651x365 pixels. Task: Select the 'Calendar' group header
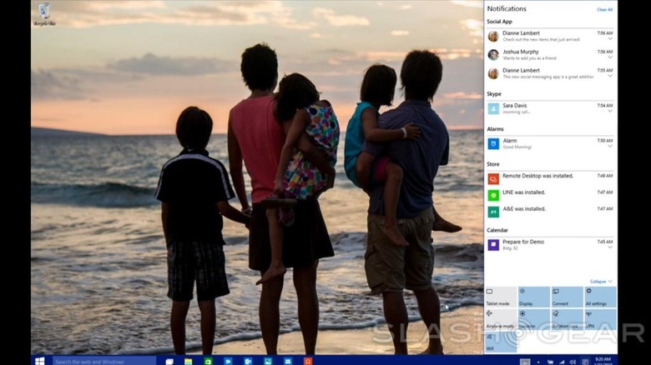pyautogui.click(x=497, y=230)
